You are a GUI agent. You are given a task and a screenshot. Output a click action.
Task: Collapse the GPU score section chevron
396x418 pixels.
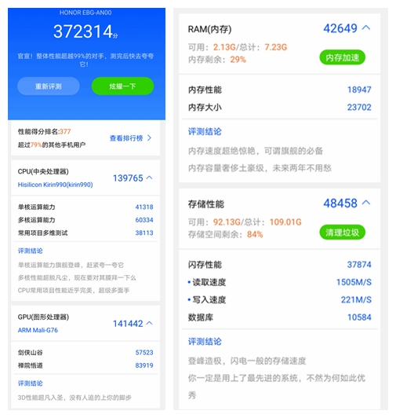tap(150, 323)
